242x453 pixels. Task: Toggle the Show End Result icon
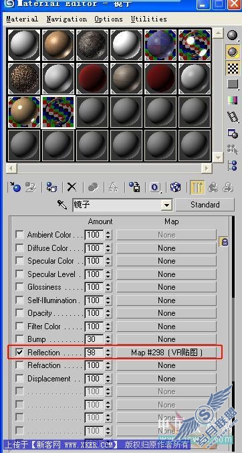point(197,187)
